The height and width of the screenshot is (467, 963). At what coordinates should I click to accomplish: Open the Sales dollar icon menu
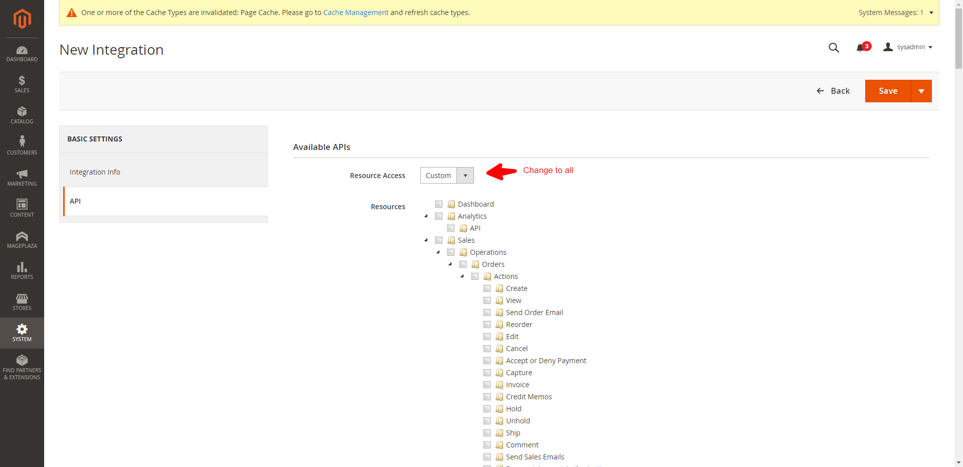pos(22,84)
